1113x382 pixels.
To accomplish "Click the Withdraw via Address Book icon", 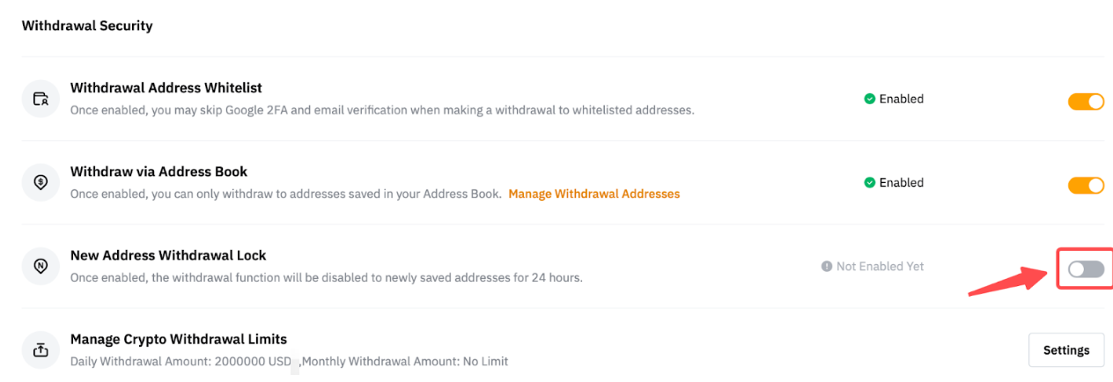I will (x=41, y=182).
